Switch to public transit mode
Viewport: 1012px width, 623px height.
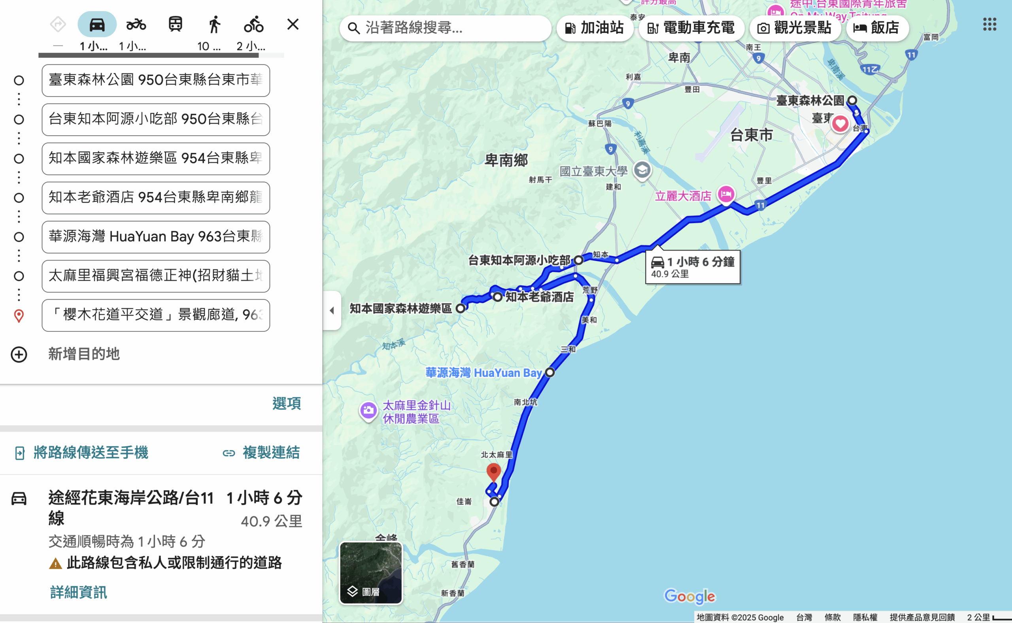pyautogui.click(x=176, y=24)
